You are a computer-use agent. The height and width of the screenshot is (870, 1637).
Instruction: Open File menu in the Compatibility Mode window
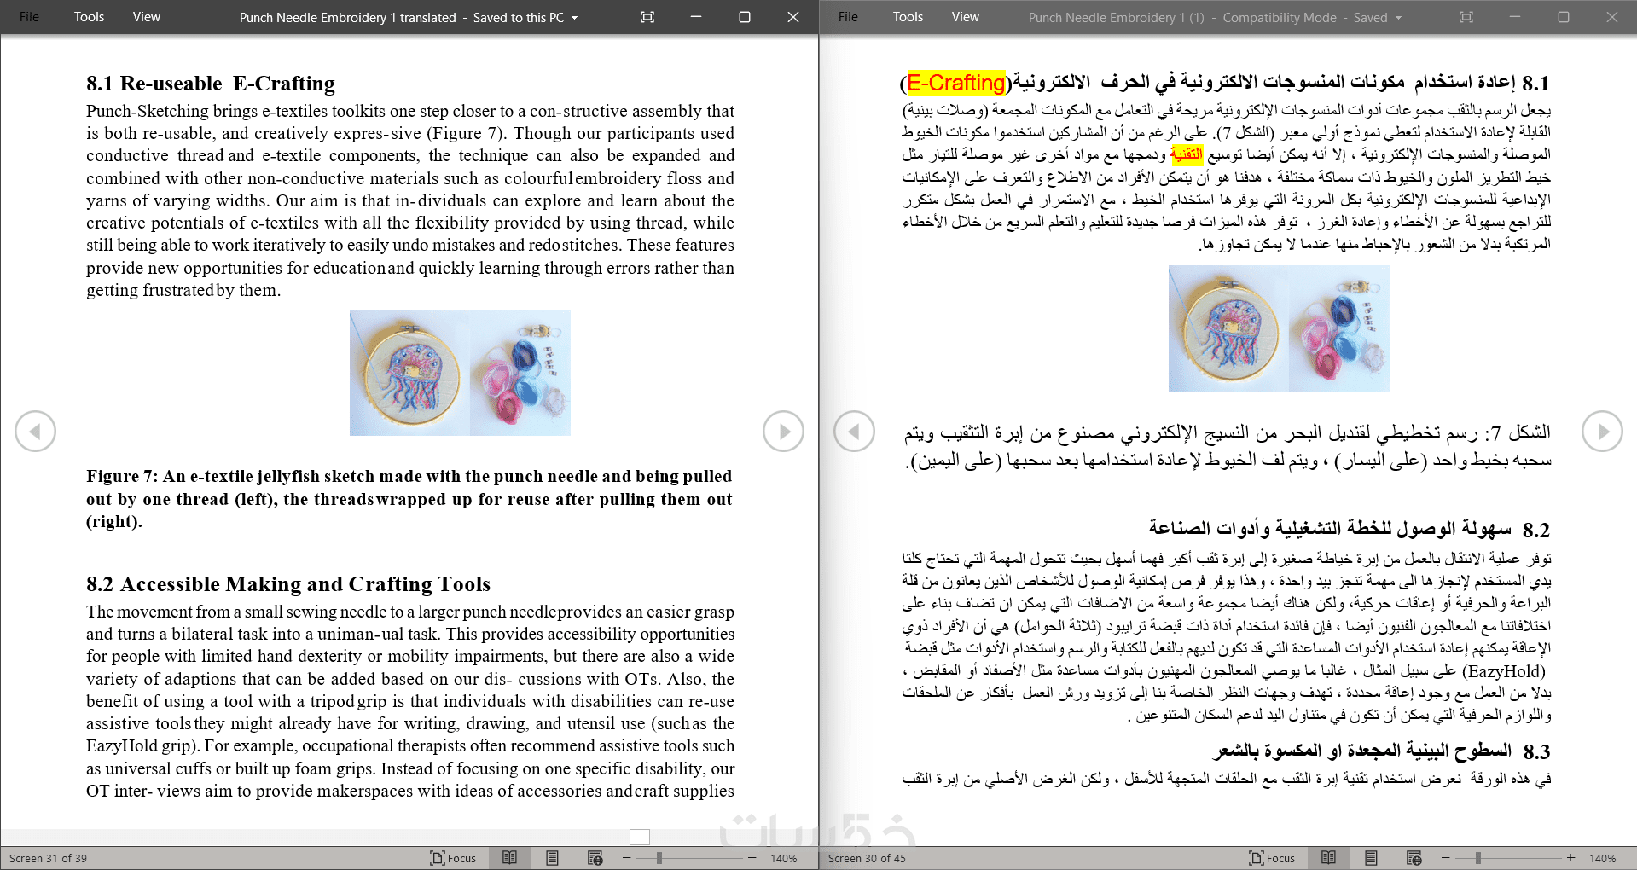click(848, 17)
